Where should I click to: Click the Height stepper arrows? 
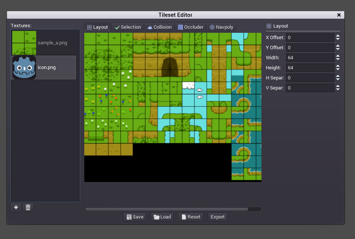pyautogui.click(x=337, y=68)
